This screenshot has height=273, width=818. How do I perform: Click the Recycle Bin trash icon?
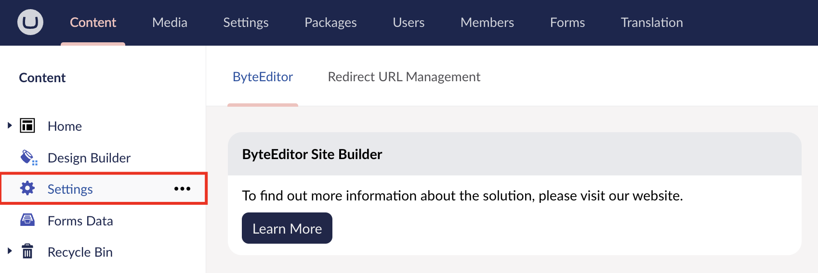point(27,251)
